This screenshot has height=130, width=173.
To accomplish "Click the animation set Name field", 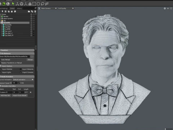I will 6,92.
